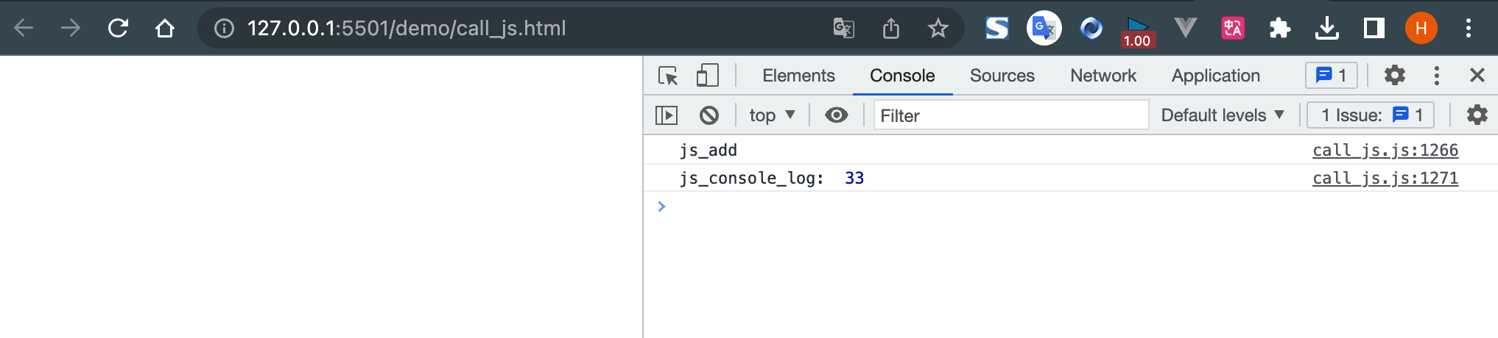Focus the console Filter input field
Image resolution: width=1498 pixels, height=338 pixels.
point(1010,115)
